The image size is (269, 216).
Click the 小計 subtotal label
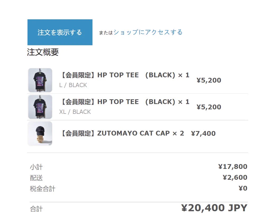(36, 167)
